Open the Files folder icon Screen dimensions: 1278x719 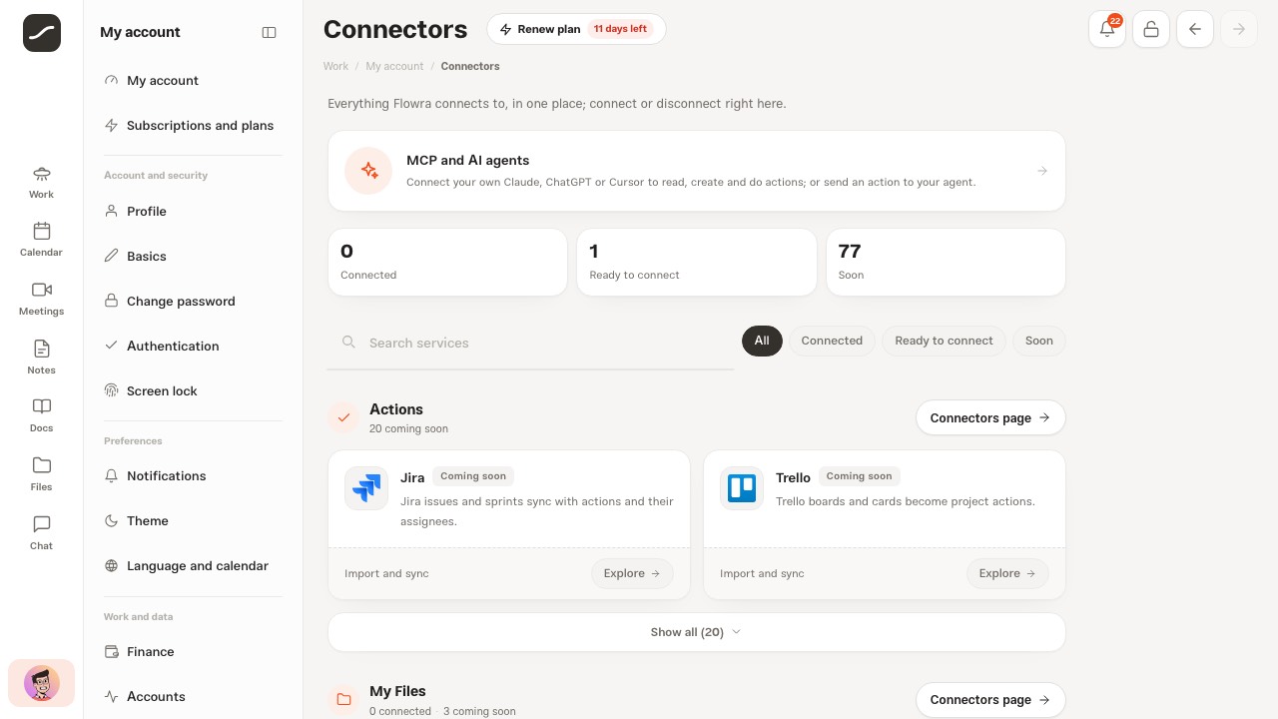coord(41,474)
